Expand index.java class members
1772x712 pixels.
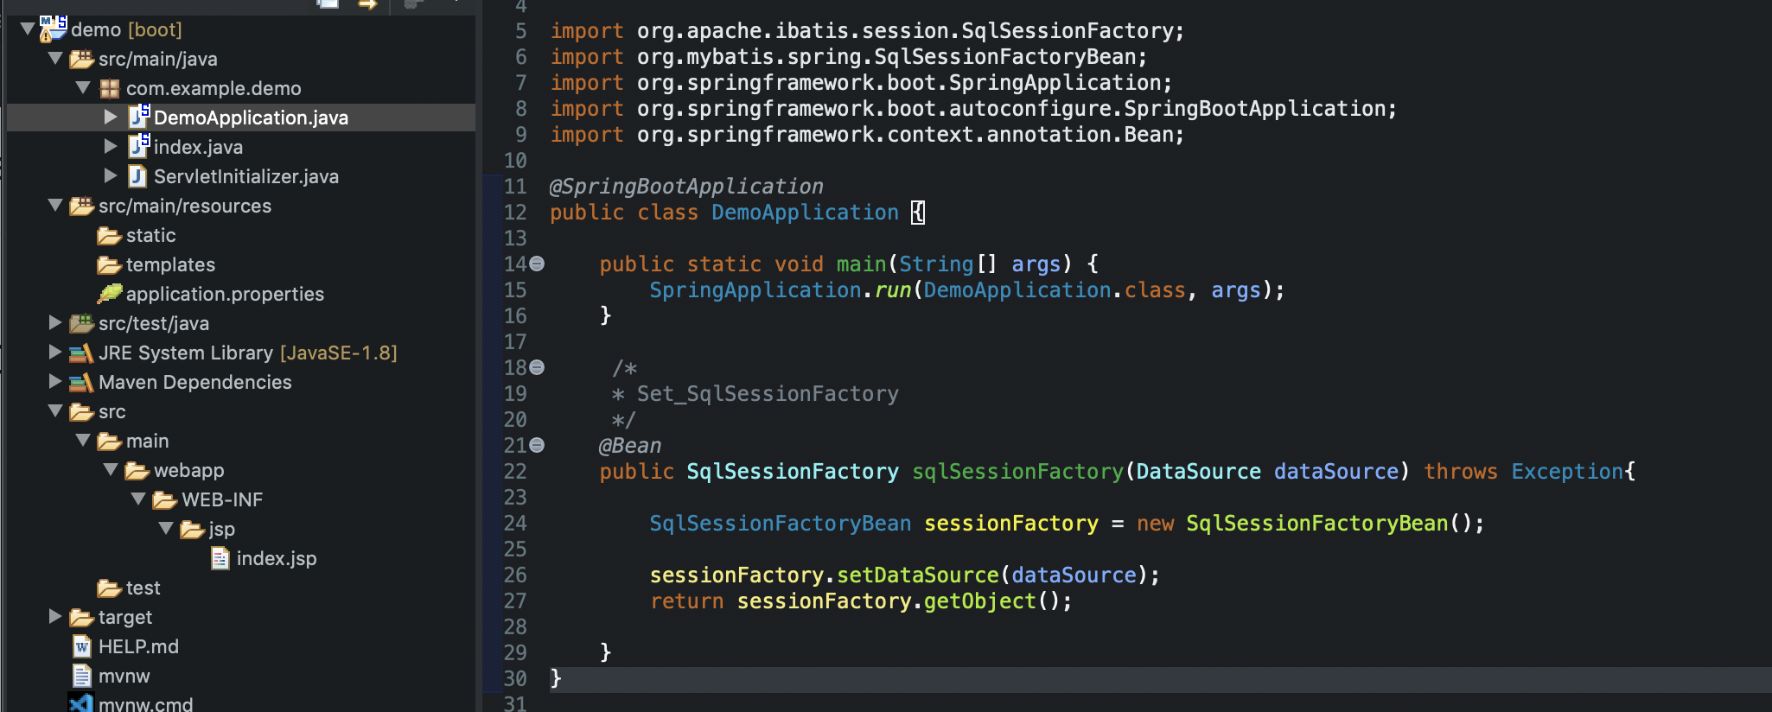111,146
